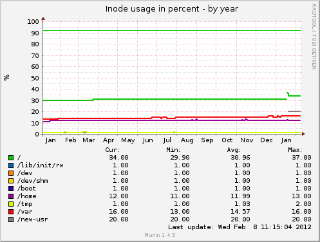Click the 50 label on the y-axis
This screenshot has height=242, width=320.
(35, 78)
